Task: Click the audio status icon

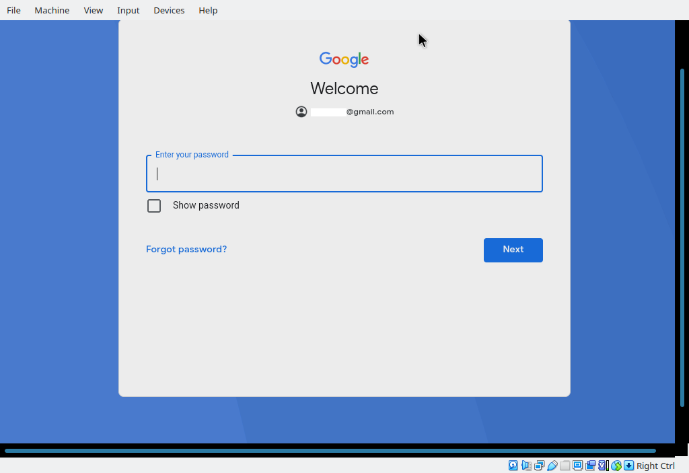Action: point(526,466)
